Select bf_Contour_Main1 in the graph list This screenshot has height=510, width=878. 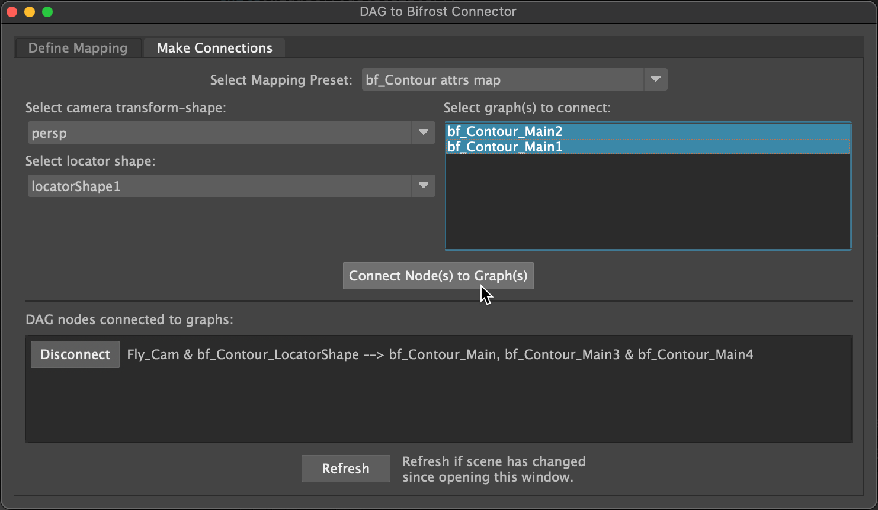505,147
